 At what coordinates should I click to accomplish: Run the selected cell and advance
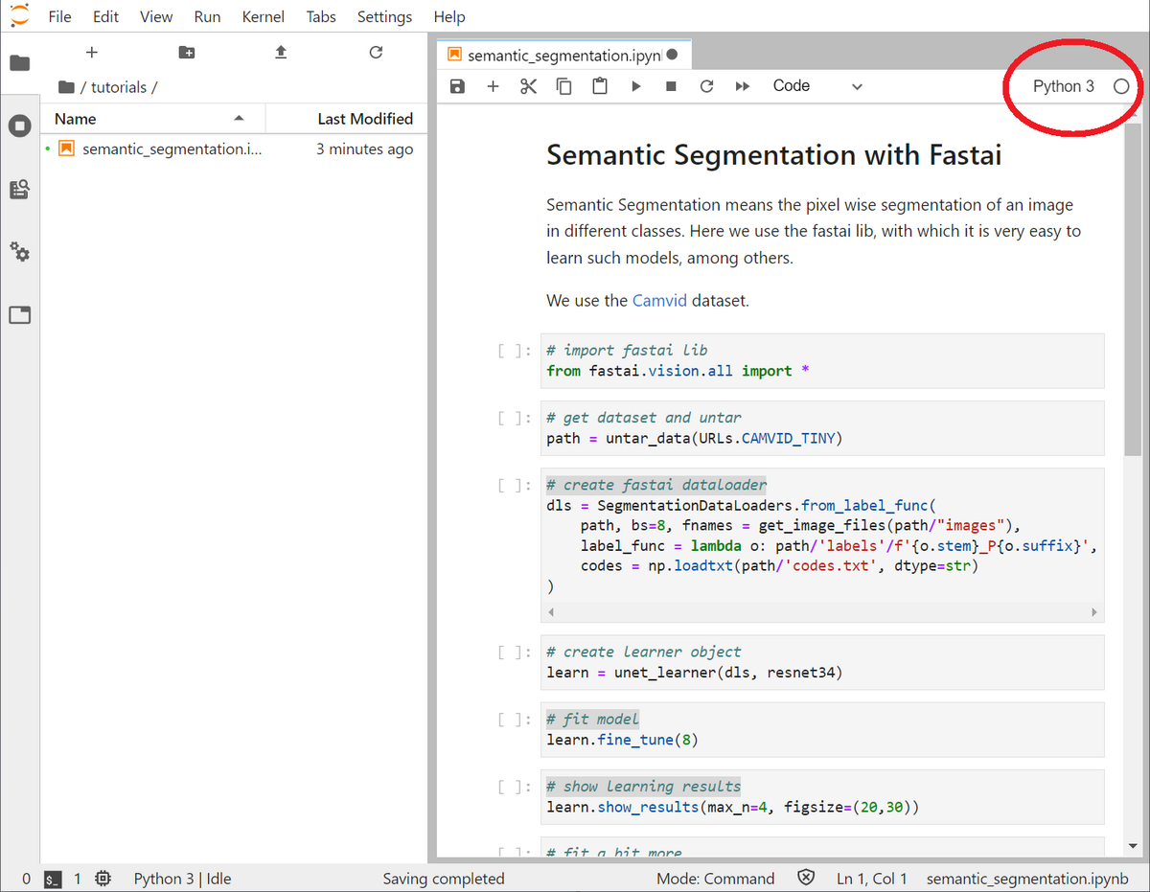[x=635, y=86]
